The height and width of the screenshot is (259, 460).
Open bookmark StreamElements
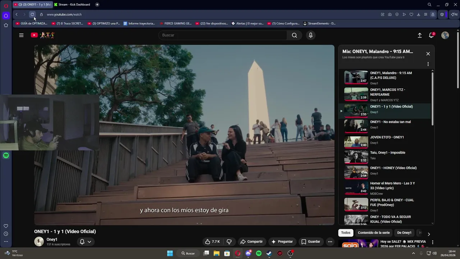[x=319, y=23]
